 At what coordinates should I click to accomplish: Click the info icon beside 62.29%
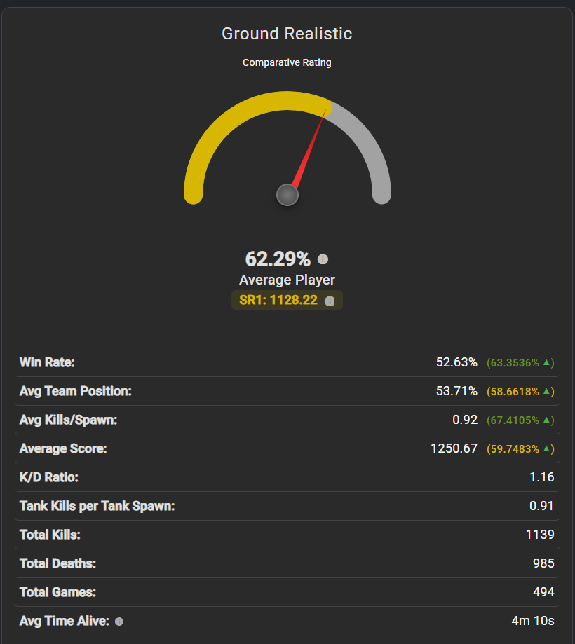click(x=323, y=259)
